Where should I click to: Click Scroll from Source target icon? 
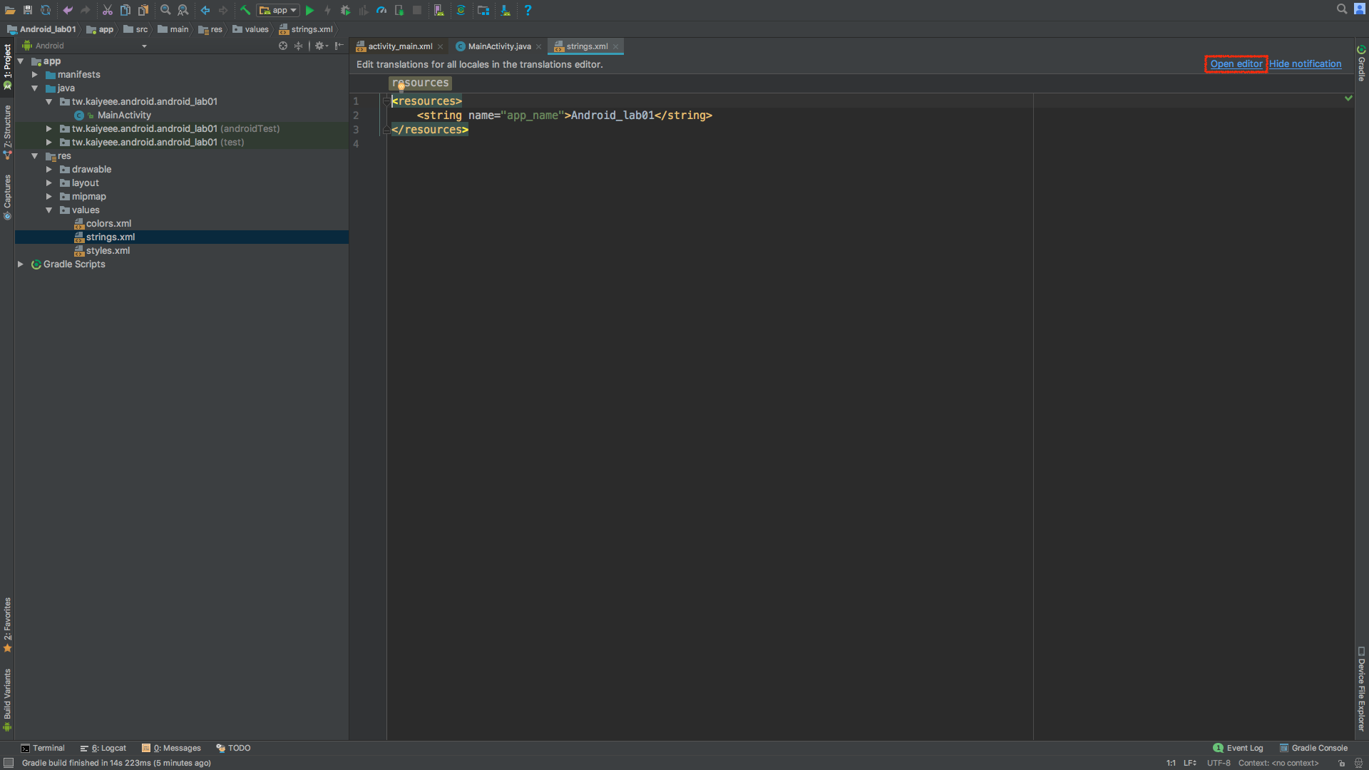[x=283, y=46]
